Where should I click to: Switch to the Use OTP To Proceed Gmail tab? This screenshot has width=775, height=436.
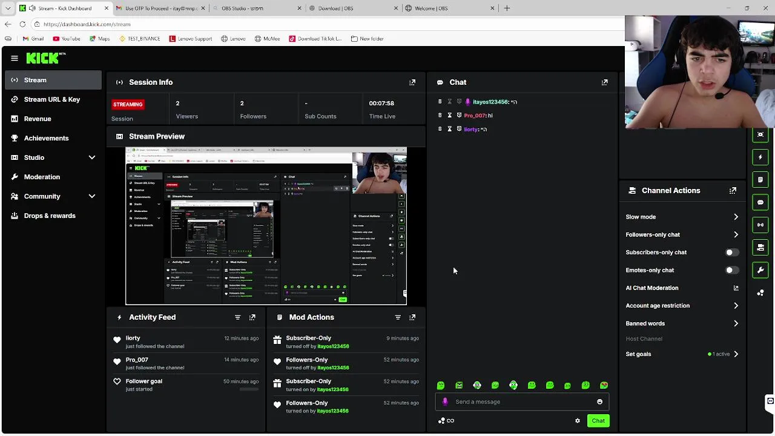coord(160,8)
